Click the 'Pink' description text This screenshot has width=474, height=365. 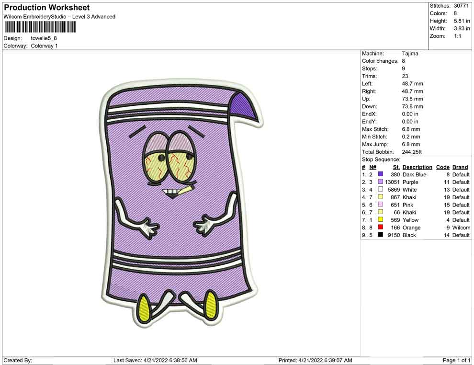point(408,205)
